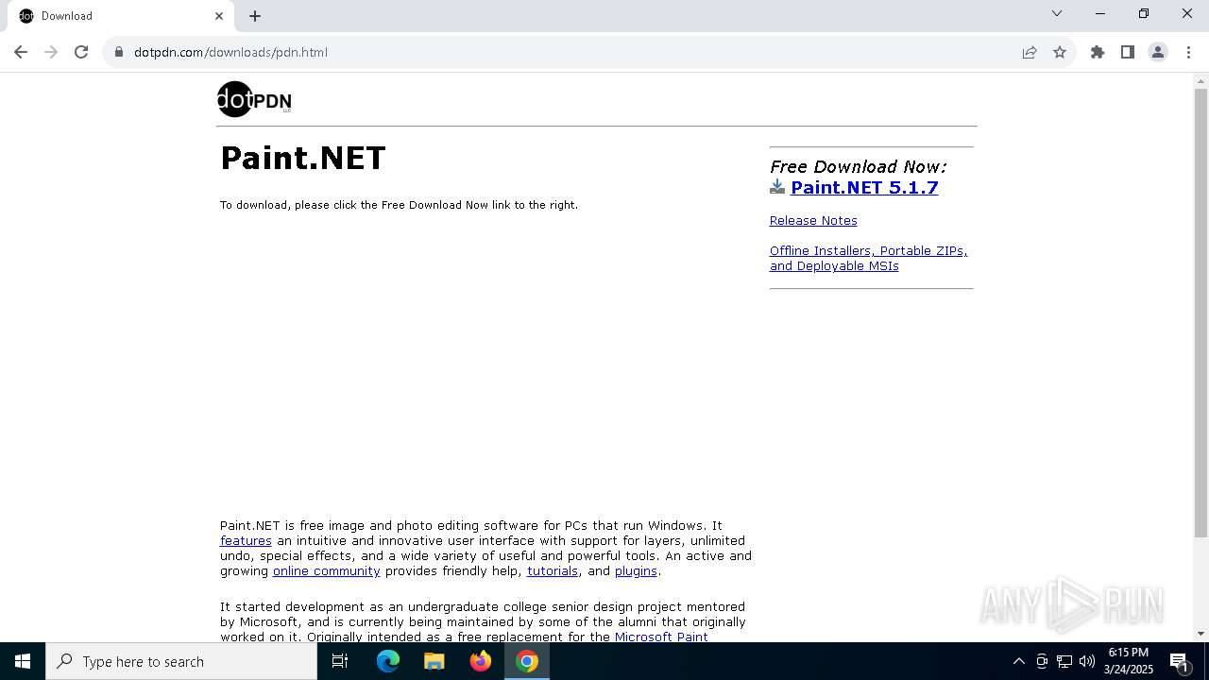Click the scrollbar up arrow
The image size is (1209, 680).
pyautogui.click(x=1200, y=80)
